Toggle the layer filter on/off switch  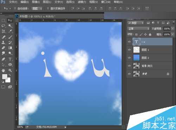click(x=174, y=23)
